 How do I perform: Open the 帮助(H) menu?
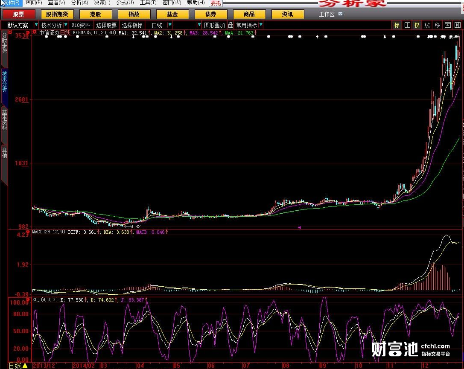click(x=196, y=3)
